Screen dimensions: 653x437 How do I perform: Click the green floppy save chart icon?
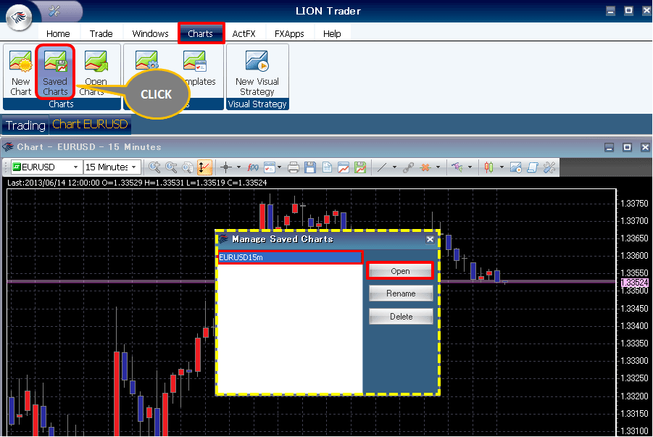pyautogui.click(x=359, y=167)
